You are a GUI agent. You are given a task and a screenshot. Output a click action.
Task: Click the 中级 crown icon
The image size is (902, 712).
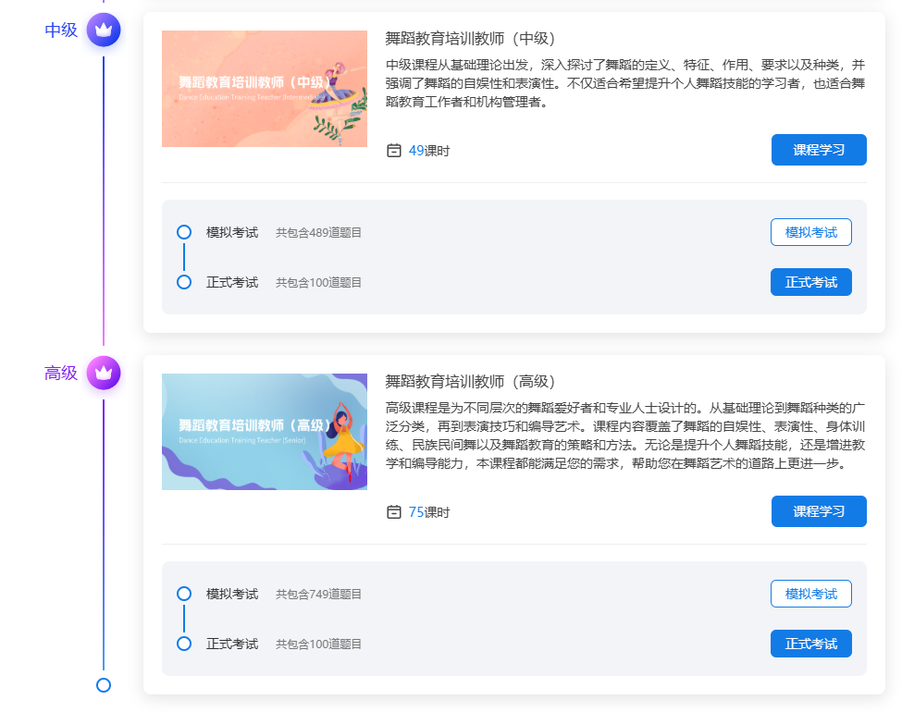coord(104,30)
